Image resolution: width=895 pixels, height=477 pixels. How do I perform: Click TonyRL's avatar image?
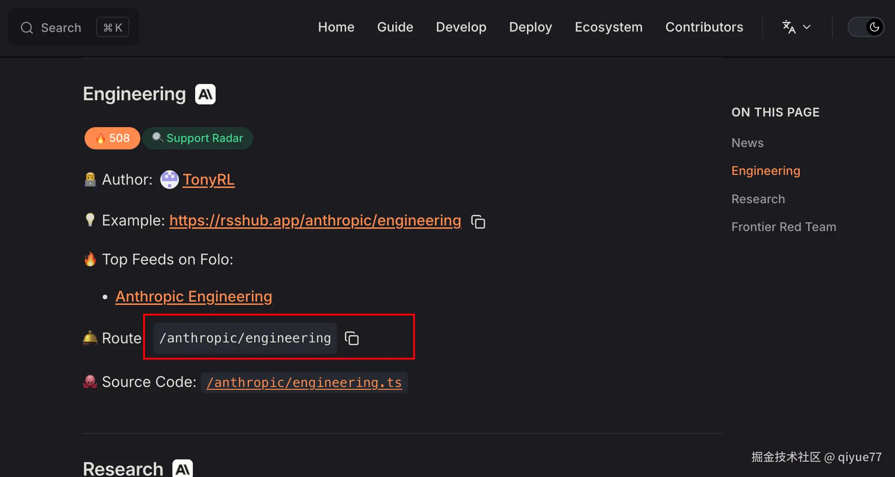click(x=169, y=180)
